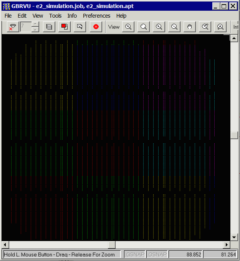Screen dimensions: 240x261
Task: Increase layer number with spinner up arrow
Action: [35, 25]
